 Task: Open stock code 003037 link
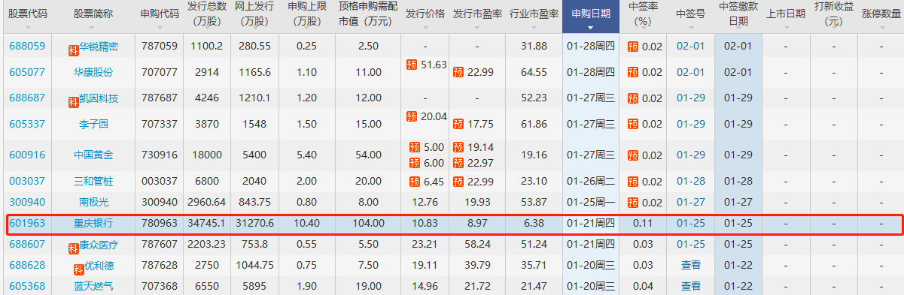click(x=27, y=182)
